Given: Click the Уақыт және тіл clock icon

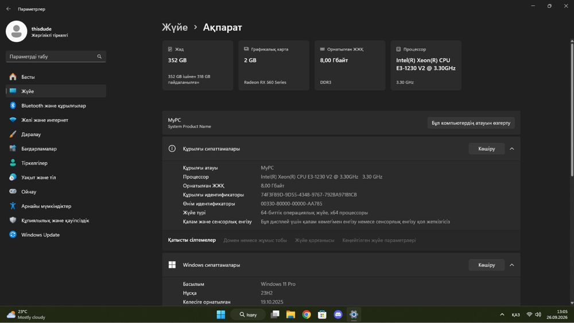Looking at the screenshot, I should pos(13,177).
